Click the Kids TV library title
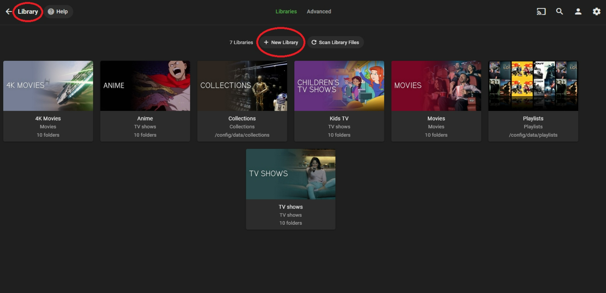Screen dimensions: 606x293 click(x=339, y=118)
